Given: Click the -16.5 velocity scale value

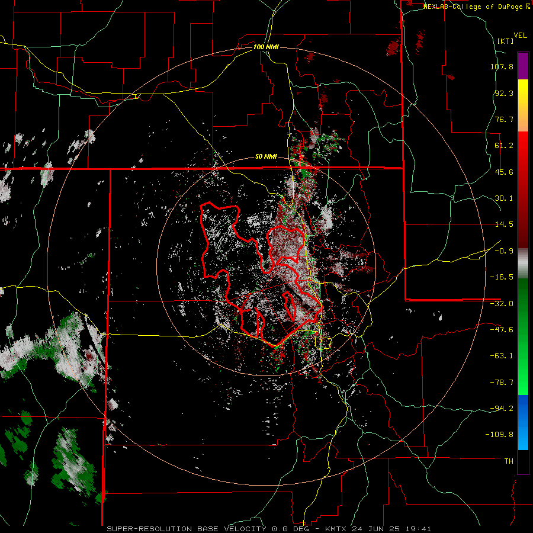Looking at the screenshot, I should pyautogui.click(x=502, y=277).
